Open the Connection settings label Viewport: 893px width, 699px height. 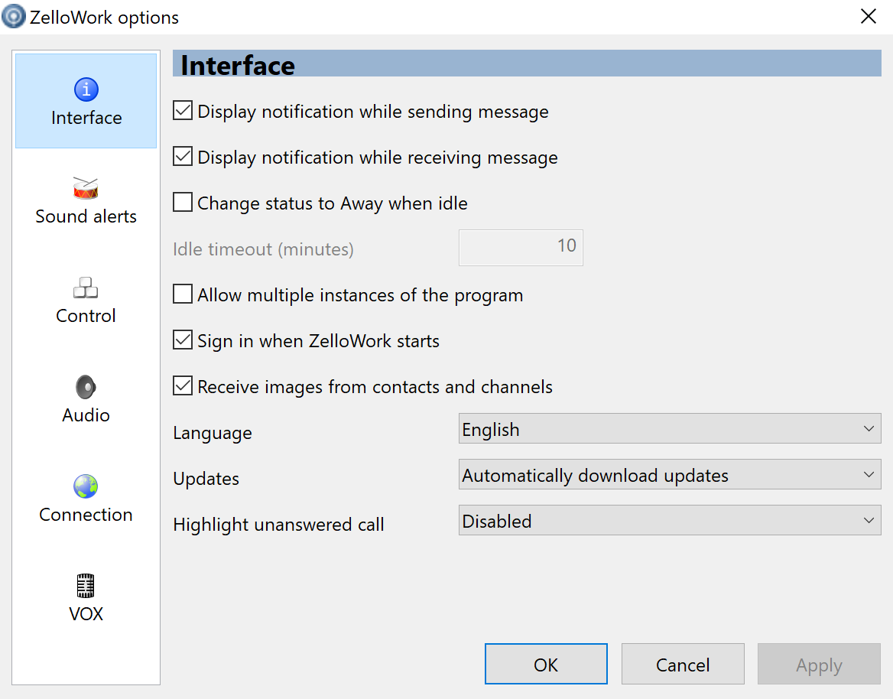click(x=86, y=515)
